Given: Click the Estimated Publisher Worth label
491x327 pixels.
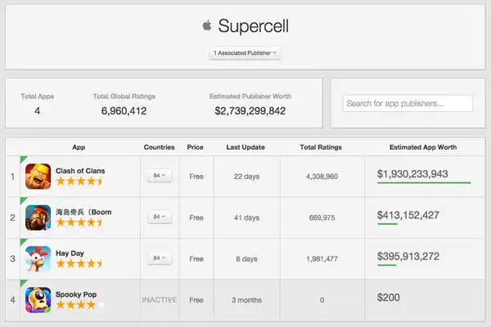Looking at the screenshot, I should tap(250, 96).
